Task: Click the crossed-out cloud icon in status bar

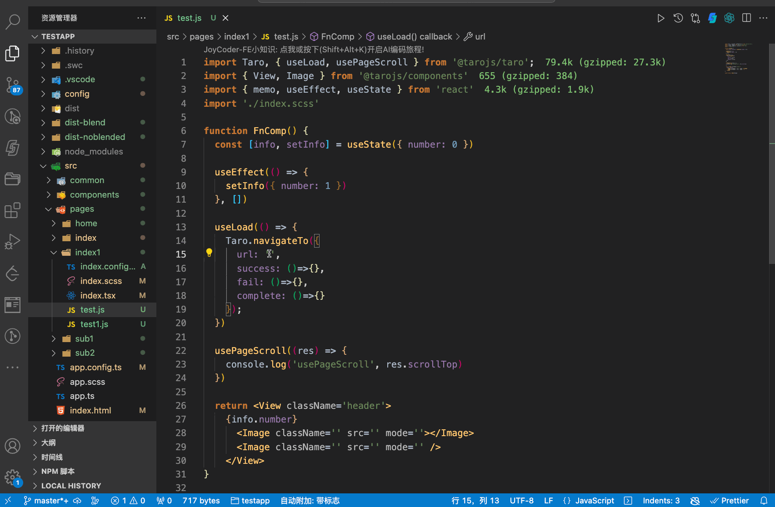Action: 695,500
